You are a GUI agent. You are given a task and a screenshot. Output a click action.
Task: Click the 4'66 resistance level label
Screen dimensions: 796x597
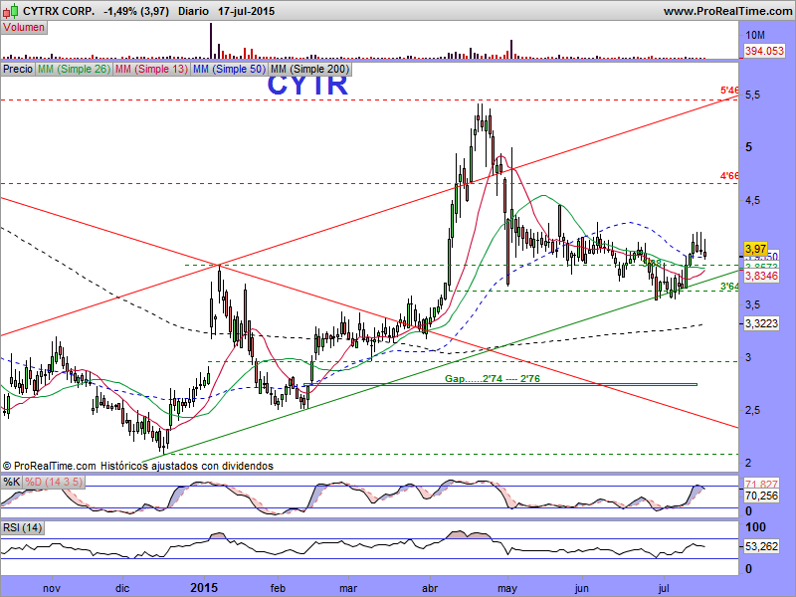click(x=729, y=176)
